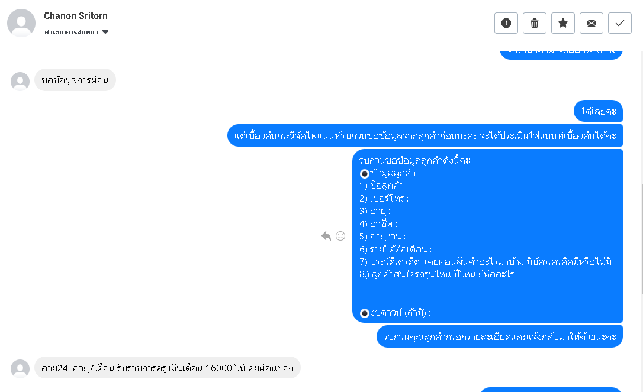
Task: Delete conversation using trash icon
Action: click(x=534, y=23)
